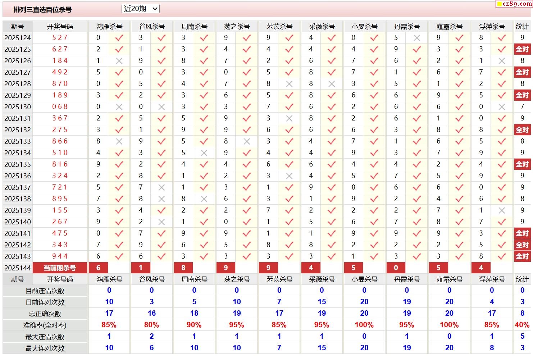This screenshot has width=533, height=356.
Task: Click the gray X in 浮萍杀号 for 2025139
Action: coord(502,210)
